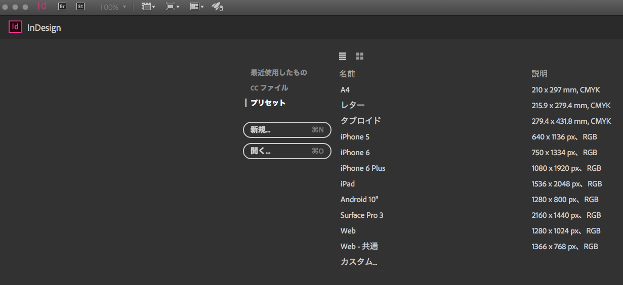This screenshot has width=623, height=285.
Task: Click the 開く... button
Action: click(x=287, y=151)
